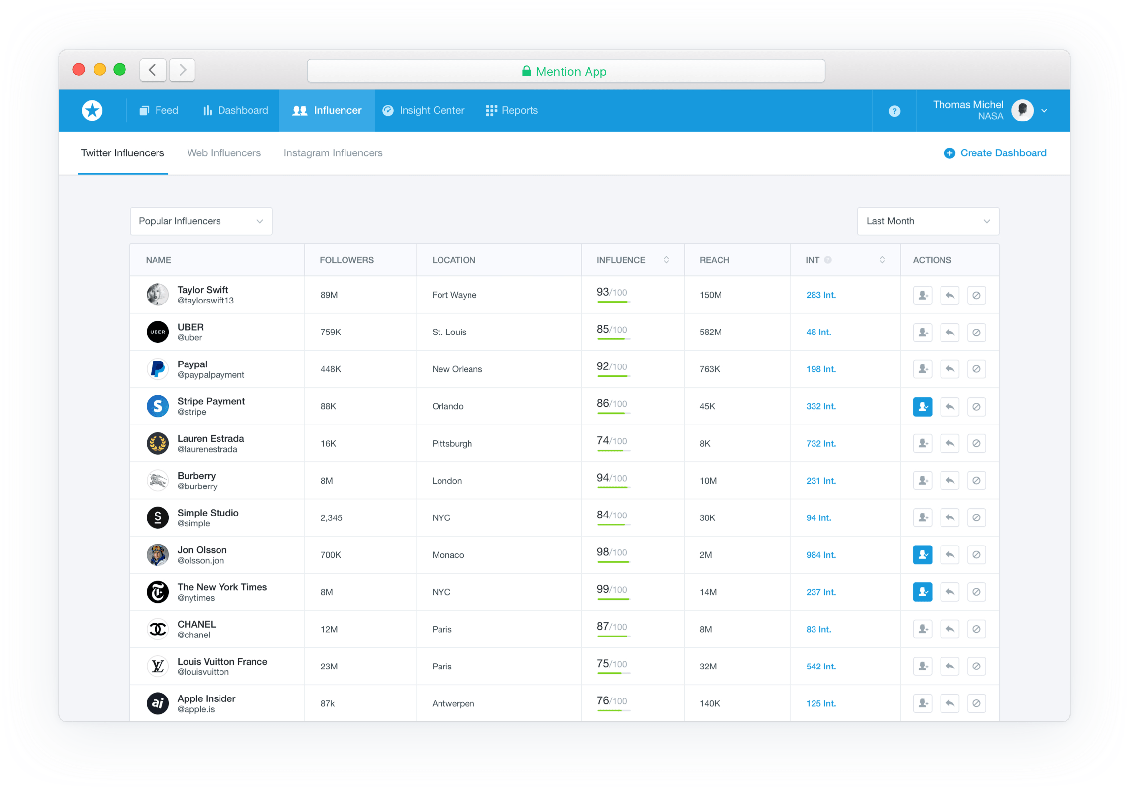
Task: Open Apple Insider's 125 Int. link
Action: pos(820,703)
